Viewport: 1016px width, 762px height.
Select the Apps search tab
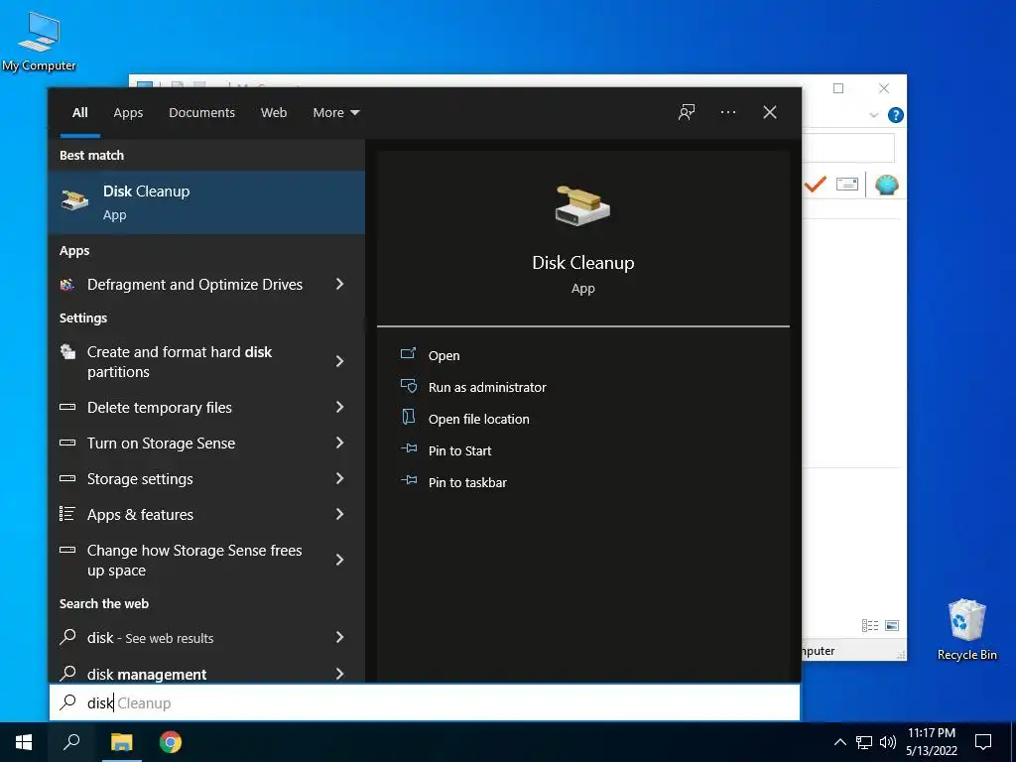coord(128,113)
